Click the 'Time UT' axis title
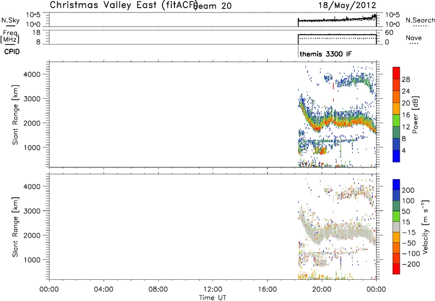435x301 pixels. pos(213,298)
